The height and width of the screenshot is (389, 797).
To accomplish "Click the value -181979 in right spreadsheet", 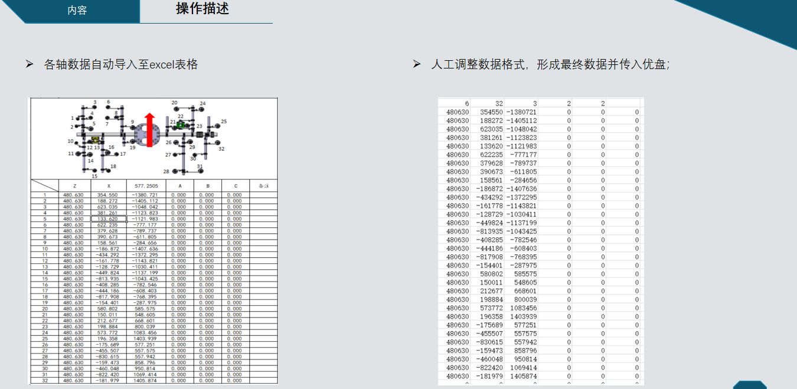I will [490, 376].
